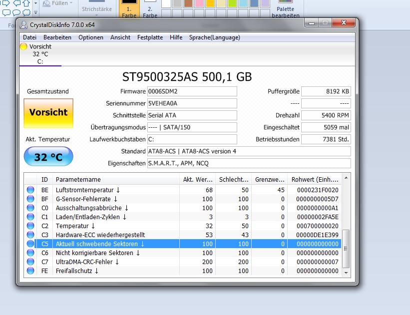Select the 2. Farbe button in Paint

tap(150, 8)
